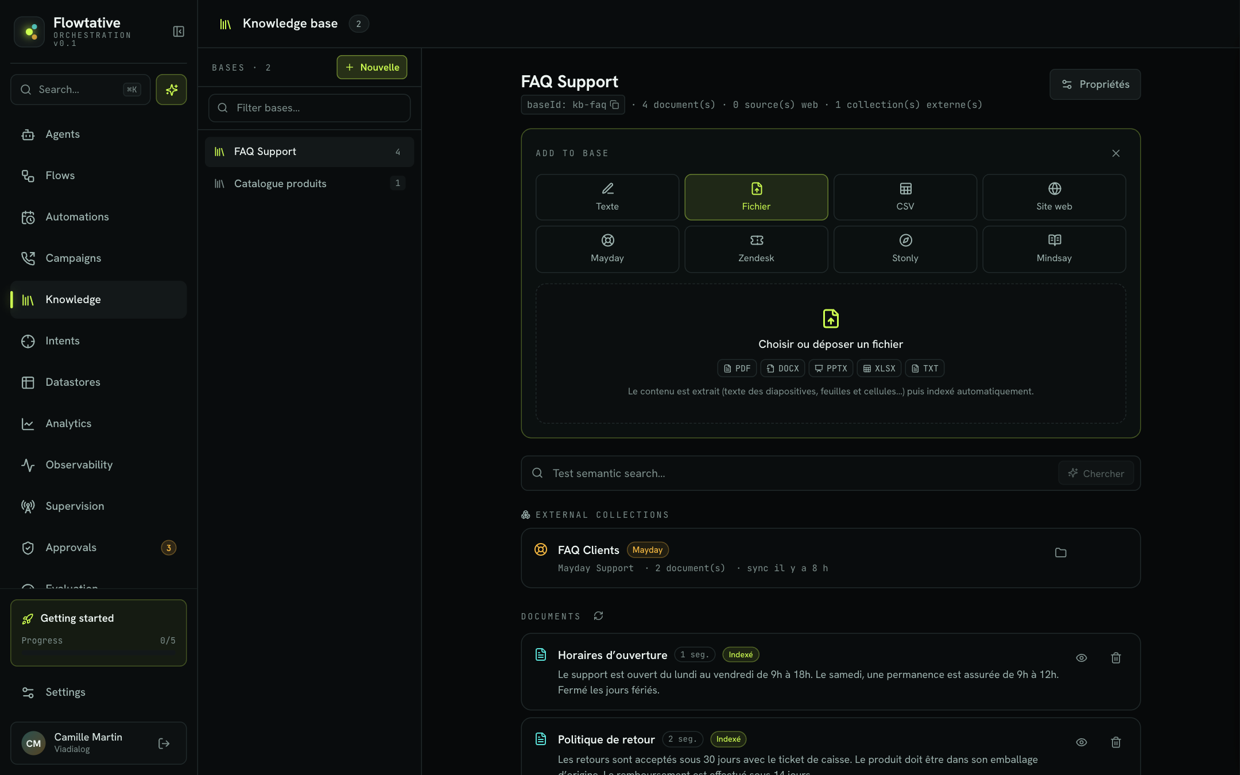1240x775 pixels.
Task: Click the Chercher search button
Action: tap(1095, 474)
